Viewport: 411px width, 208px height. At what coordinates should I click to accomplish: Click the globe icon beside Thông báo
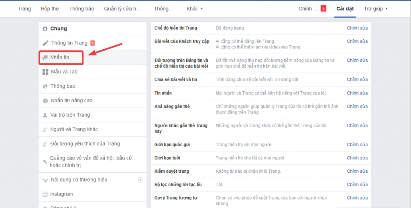click(x=45, y=86)
